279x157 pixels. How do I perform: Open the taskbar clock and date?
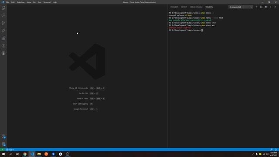pos(273,154)
